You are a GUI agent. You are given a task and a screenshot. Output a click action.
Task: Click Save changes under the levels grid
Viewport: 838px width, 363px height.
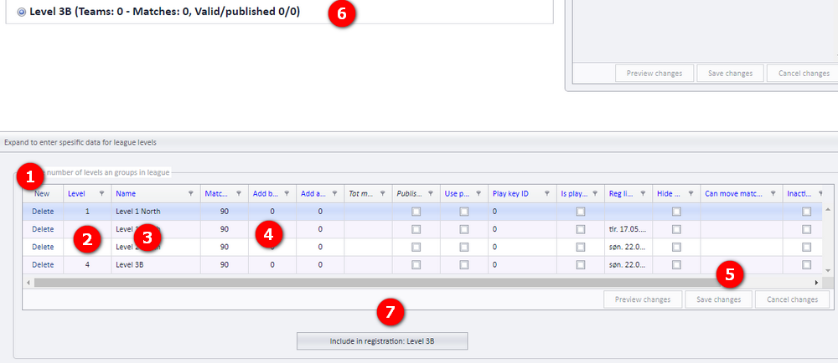coord(719,299)
